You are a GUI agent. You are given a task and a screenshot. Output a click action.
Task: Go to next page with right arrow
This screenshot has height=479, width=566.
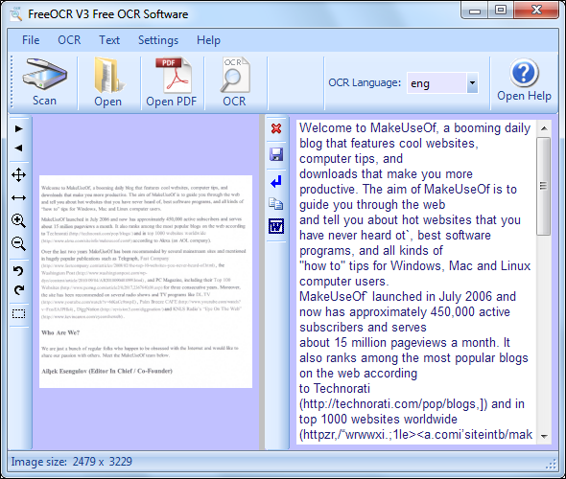[19, 128]
